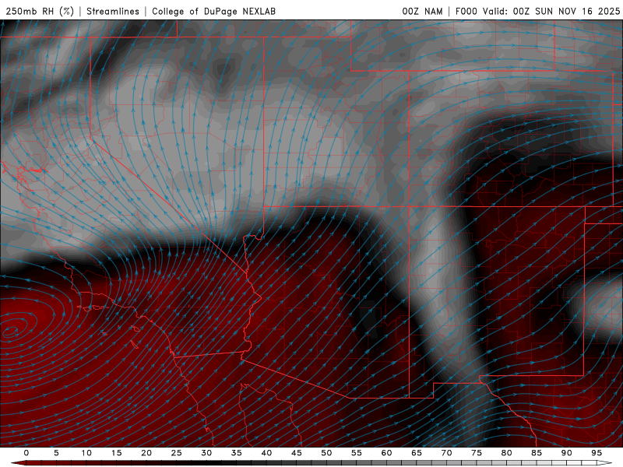Click the color bar value 0
The height and width of the screenshot is (467, 623).
point(26,453)
